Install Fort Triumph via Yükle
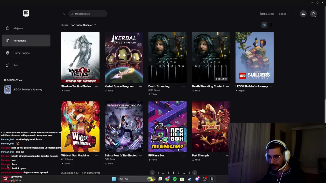This screenshot has height=183, width=326. pos(196,160)
